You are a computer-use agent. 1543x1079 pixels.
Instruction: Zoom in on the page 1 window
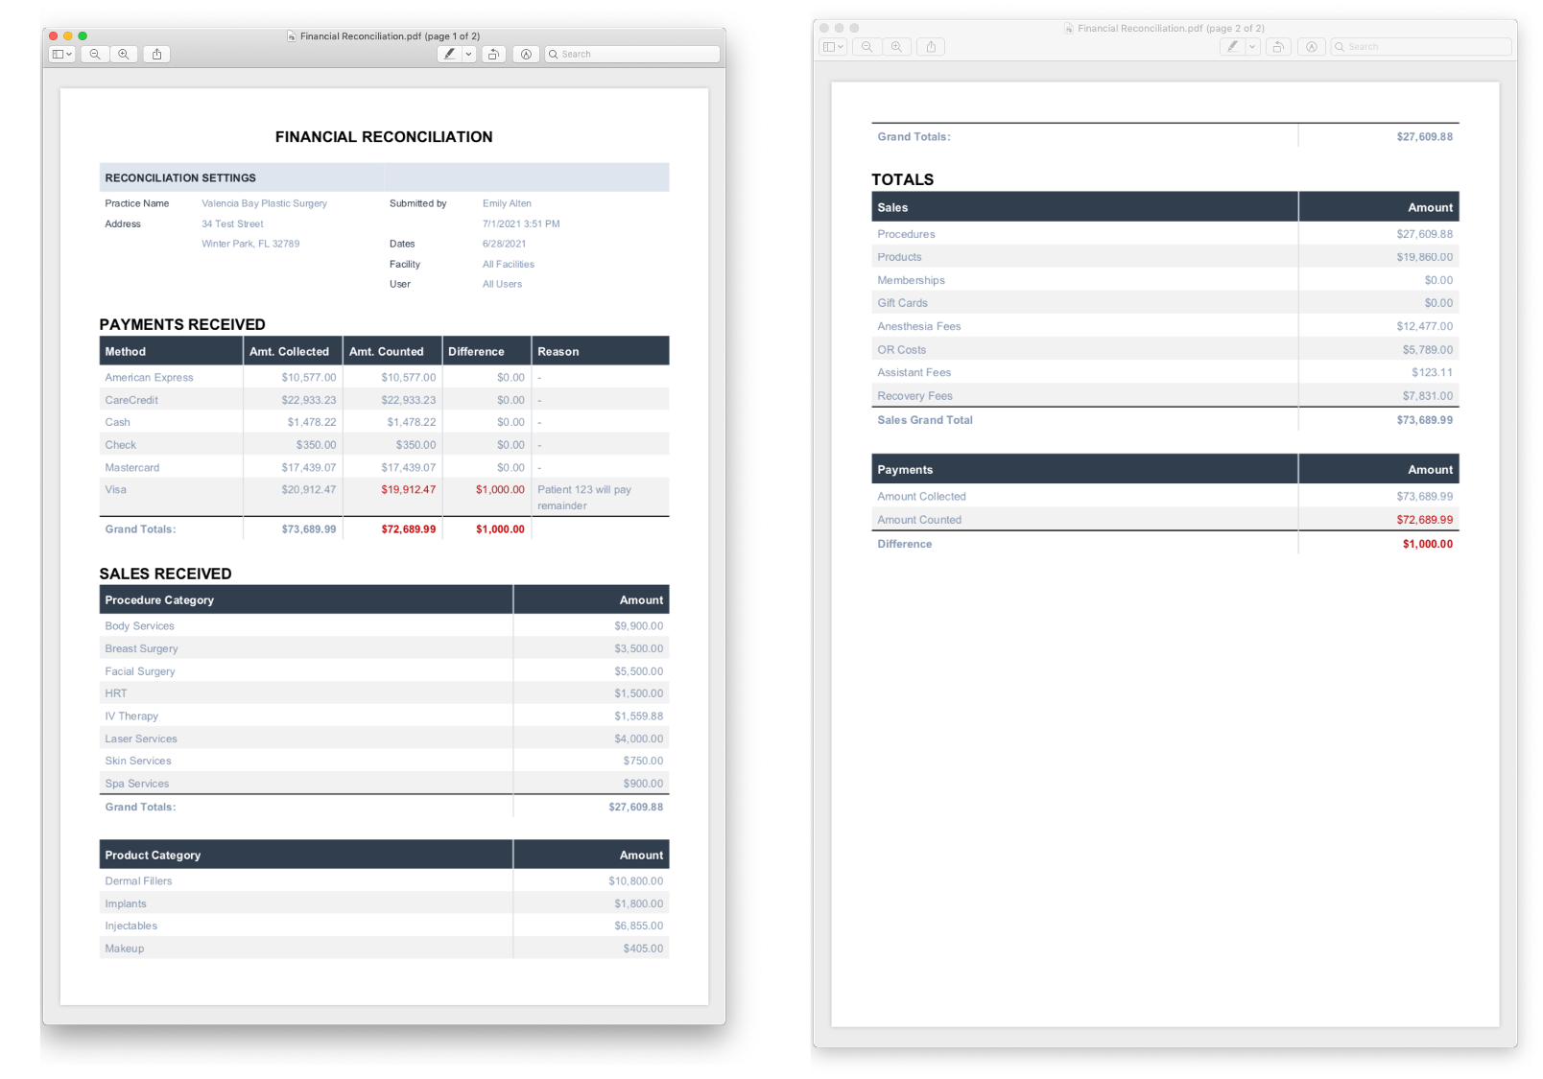point(124,55)
